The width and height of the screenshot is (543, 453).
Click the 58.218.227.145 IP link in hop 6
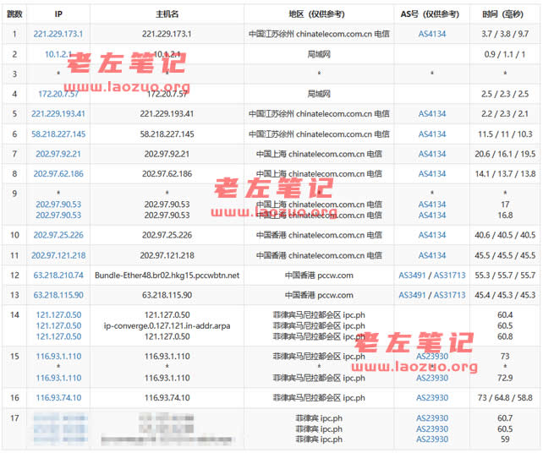[58, 134]
